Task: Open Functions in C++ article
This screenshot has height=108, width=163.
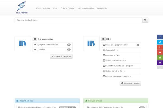Action: 112,55
